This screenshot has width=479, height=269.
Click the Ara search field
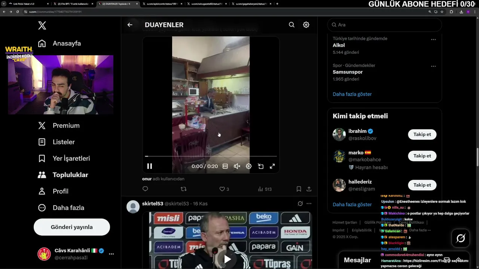click(384, 25)
